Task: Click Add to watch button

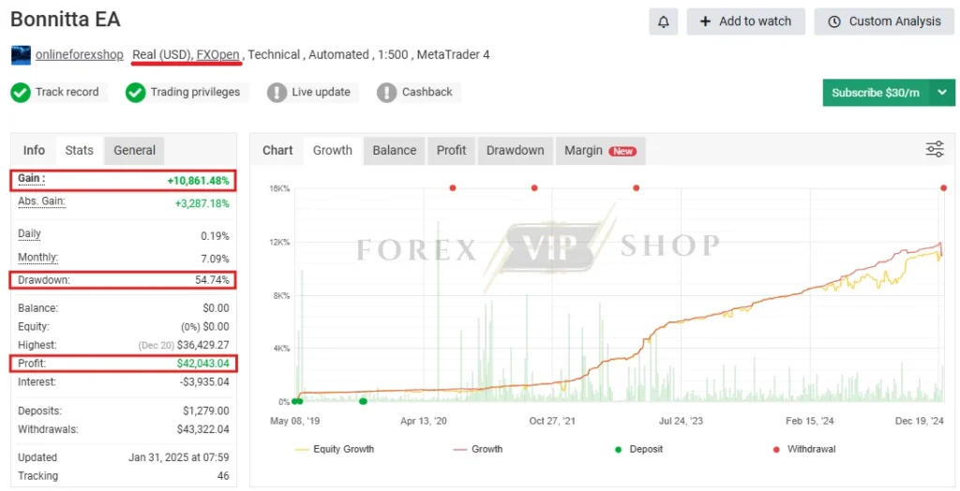Action: pyautogui.click(x=745, y=22)
